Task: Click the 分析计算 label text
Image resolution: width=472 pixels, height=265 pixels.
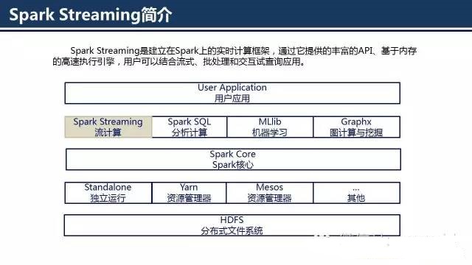Action: 190,132
